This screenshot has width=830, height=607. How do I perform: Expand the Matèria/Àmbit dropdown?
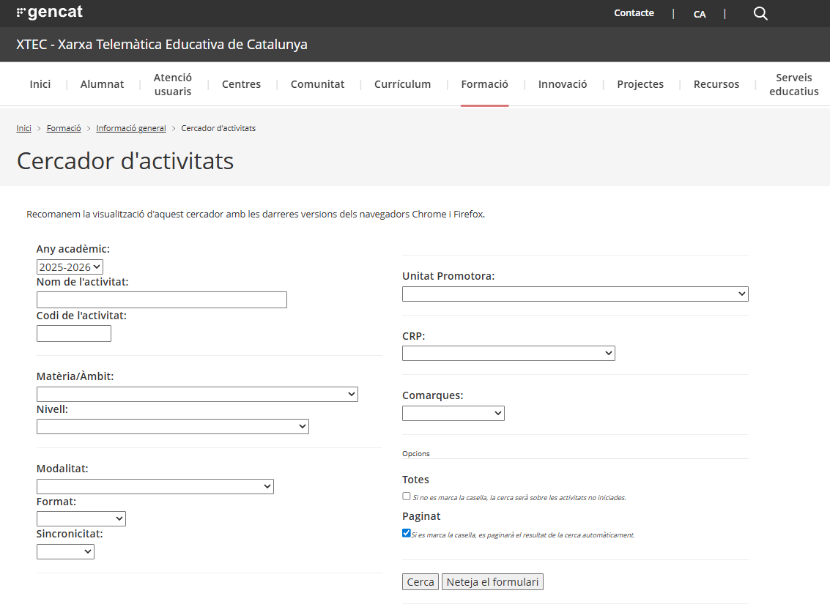197,394
